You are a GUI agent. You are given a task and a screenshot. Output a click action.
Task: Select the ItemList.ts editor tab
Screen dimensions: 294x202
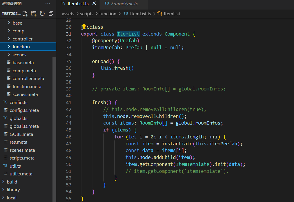click(x=78, y=4)
